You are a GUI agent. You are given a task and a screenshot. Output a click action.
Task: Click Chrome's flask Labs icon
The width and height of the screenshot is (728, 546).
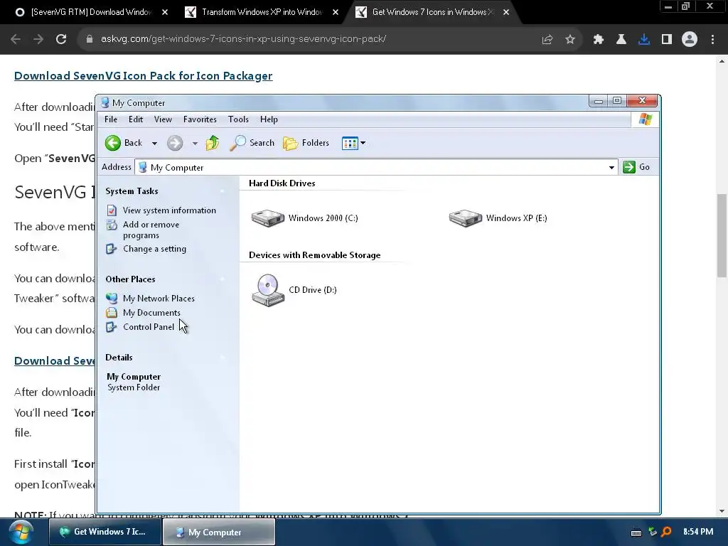click(621, 40)
